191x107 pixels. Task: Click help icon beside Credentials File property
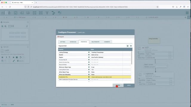pos(89,77)
